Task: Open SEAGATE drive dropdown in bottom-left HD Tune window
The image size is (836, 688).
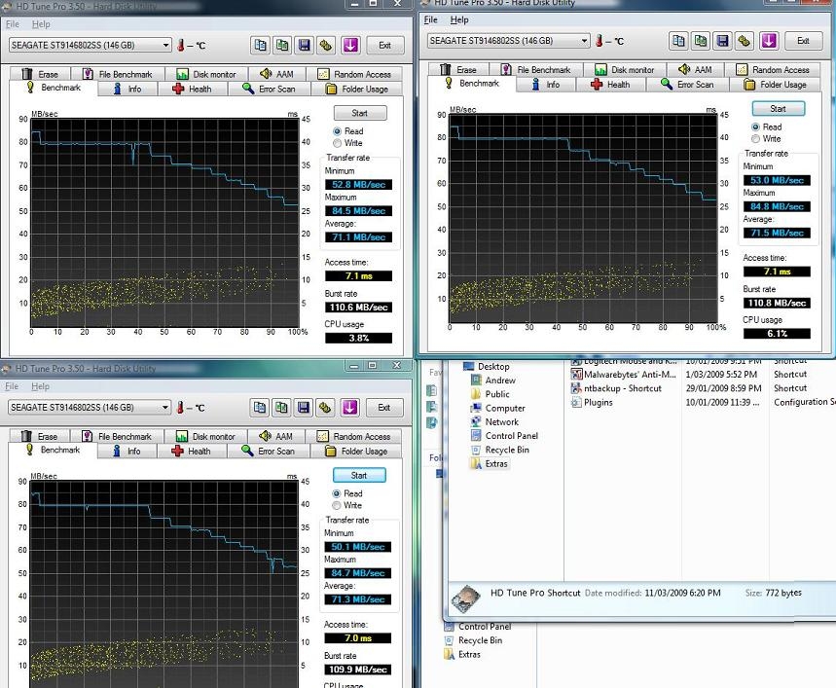Action: click(x=90, y=408)
